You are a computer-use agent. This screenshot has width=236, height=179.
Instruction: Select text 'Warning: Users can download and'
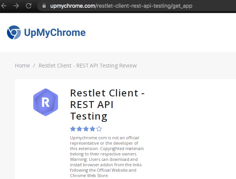[104, 159]
